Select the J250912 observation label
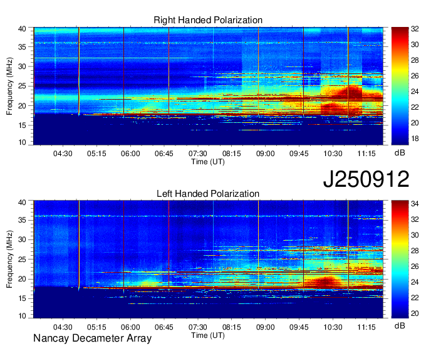This screenshot has width=426, height=346. click(x=366, y=179)
